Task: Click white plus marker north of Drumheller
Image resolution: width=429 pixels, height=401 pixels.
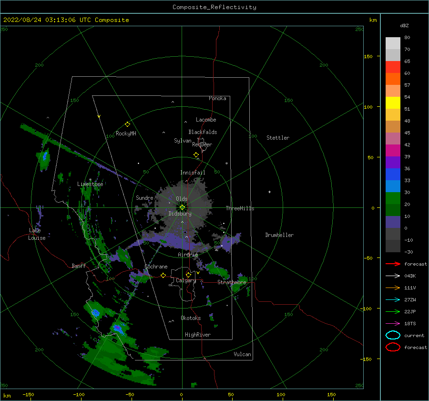Action: (x=269, y=192)
